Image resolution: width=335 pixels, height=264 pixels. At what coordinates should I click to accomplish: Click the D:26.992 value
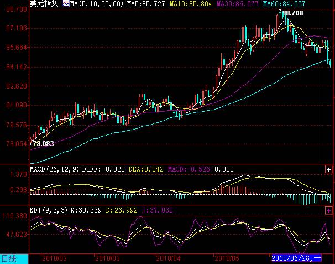pyautogui.click(x=122, y=210)
